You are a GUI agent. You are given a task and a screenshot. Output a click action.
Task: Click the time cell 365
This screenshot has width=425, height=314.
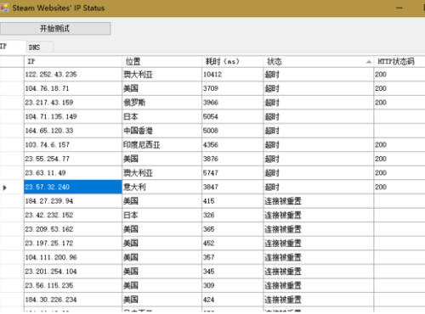[x=233, y=229]
